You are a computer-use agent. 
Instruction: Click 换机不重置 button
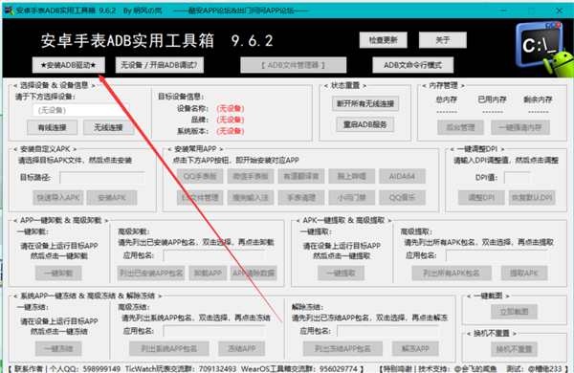(514, 349)
